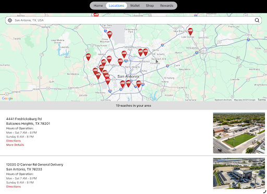This screenshot has height=194, width=267.
Task: Use current location icon in search bar
Action: point(10,20)
